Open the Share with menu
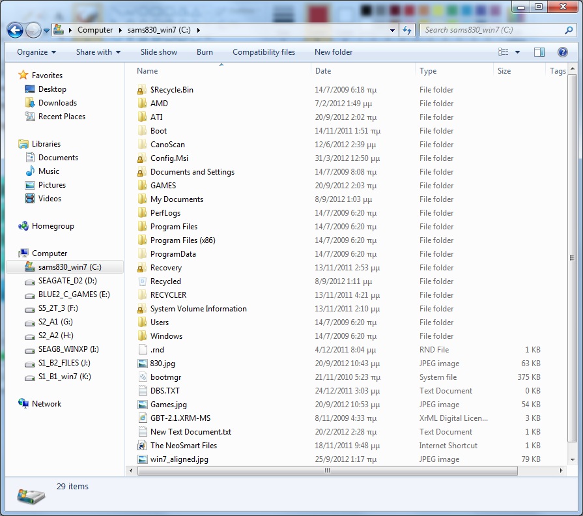 98,52
